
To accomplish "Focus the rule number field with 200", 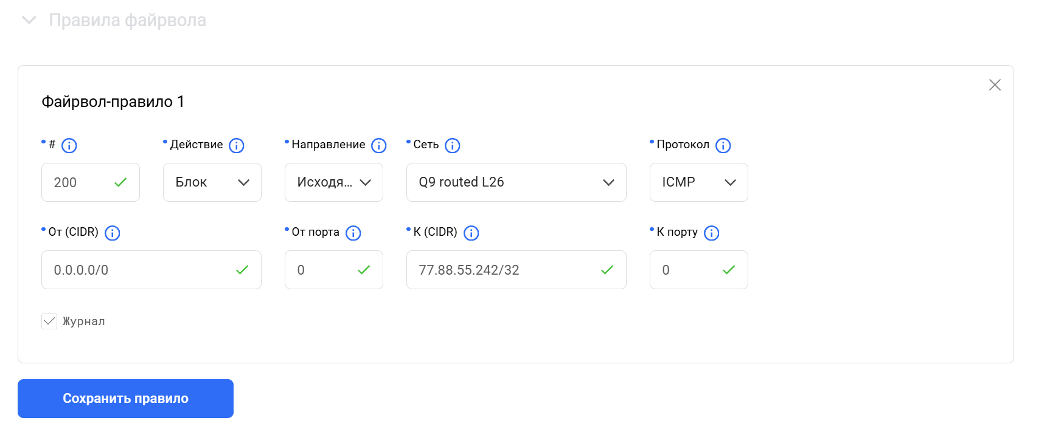I will click(91, 182).
